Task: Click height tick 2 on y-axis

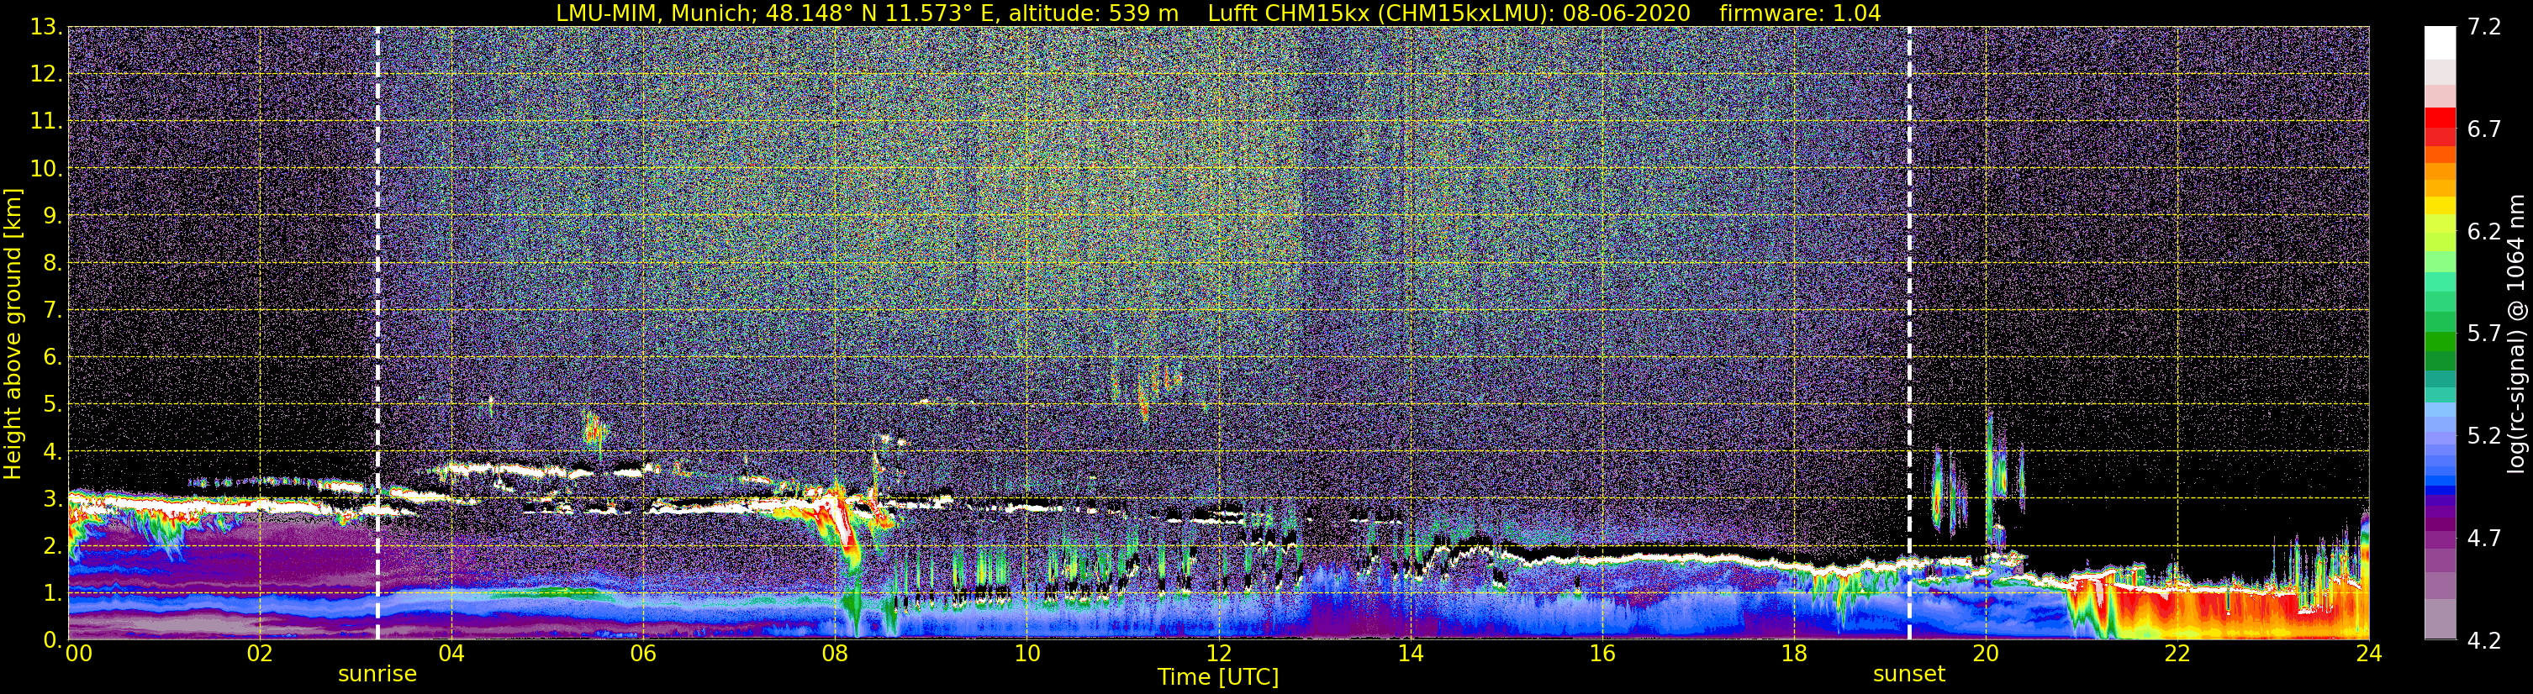Action: tap(52, 545)
